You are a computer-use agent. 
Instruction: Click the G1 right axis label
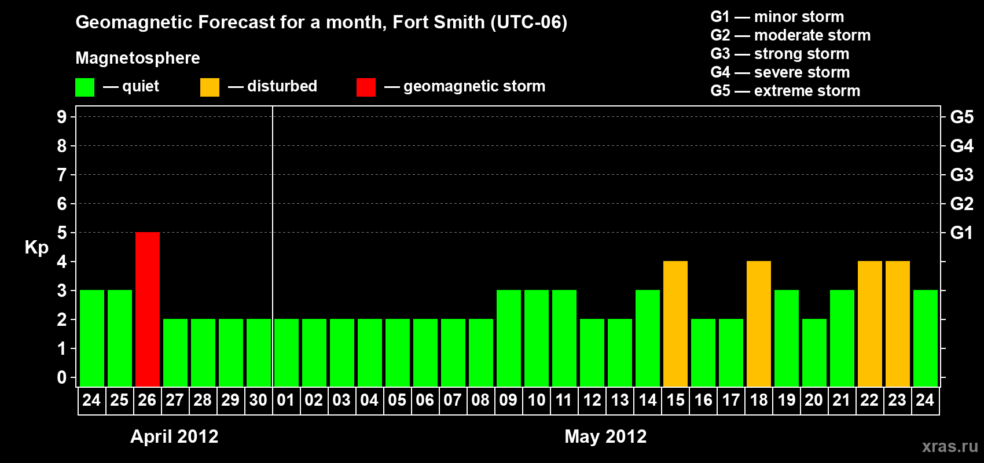(x=961, y=233)
